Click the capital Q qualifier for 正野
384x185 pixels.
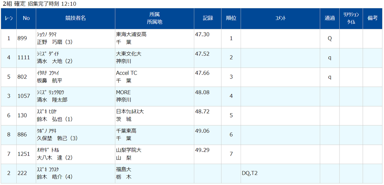[330, 38]
